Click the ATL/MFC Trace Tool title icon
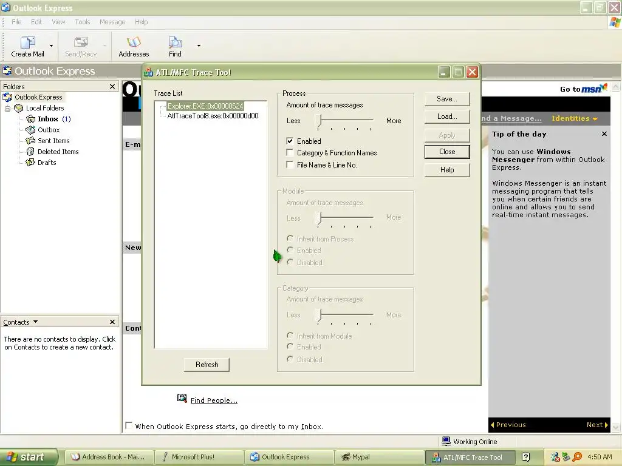This screenshot has width=622, height=466. tap(149, 72)
